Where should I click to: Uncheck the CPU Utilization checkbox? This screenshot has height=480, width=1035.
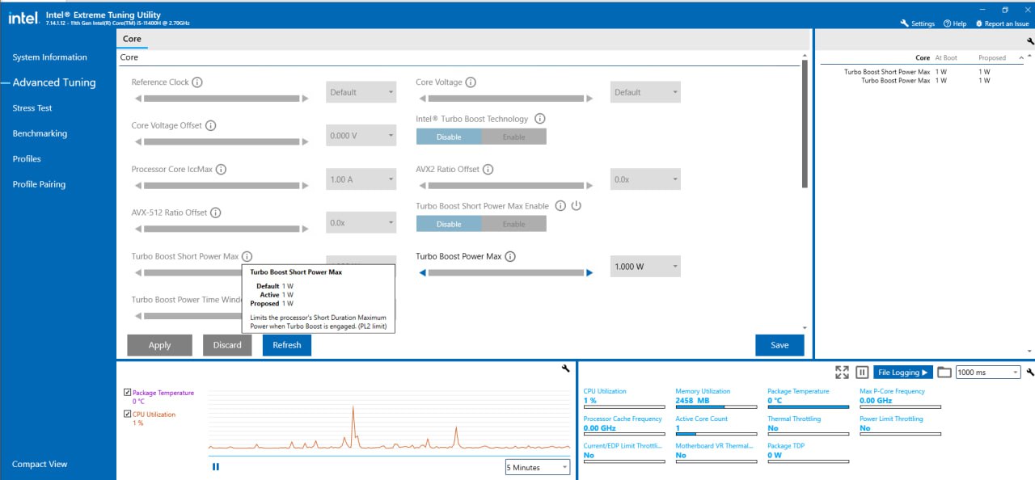(127, 415)
